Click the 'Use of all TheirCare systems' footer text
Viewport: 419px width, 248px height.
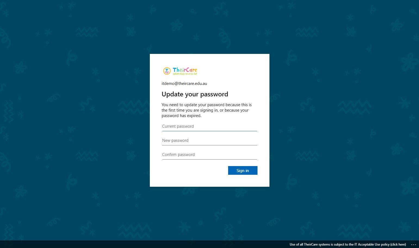point(309,244)
